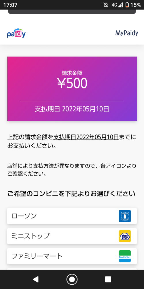Tap the clock showing 17:07
144x289 pixels.
[x=10, y=5]
